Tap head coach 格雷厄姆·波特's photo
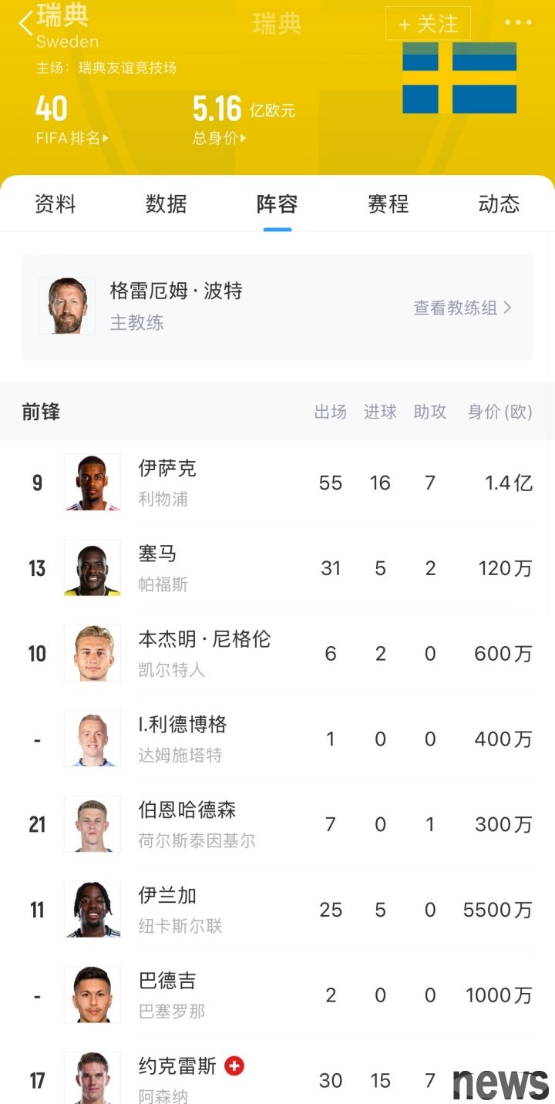This screenshot has height=1104, width=555. click(67, 306)
